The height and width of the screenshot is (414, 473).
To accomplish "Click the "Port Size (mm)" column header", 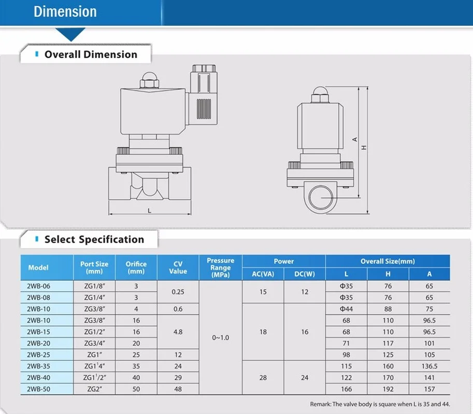I will point(94,268).
